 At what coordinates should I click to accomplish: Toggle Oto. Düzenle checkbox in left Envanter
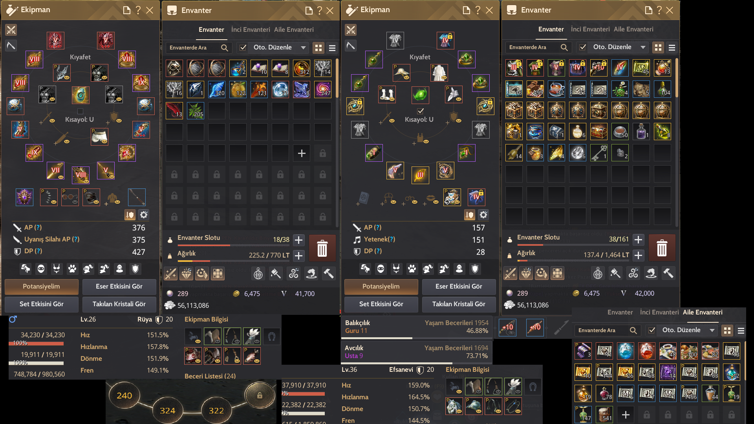[x=243, y=48]
